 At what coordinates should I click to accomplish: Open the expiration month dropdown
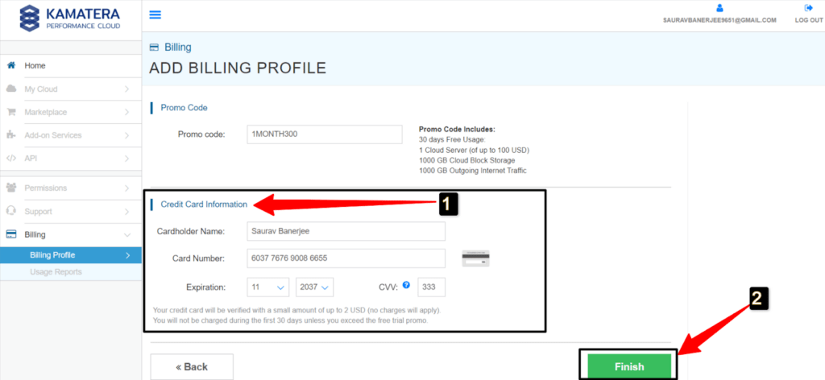(267, 287)
